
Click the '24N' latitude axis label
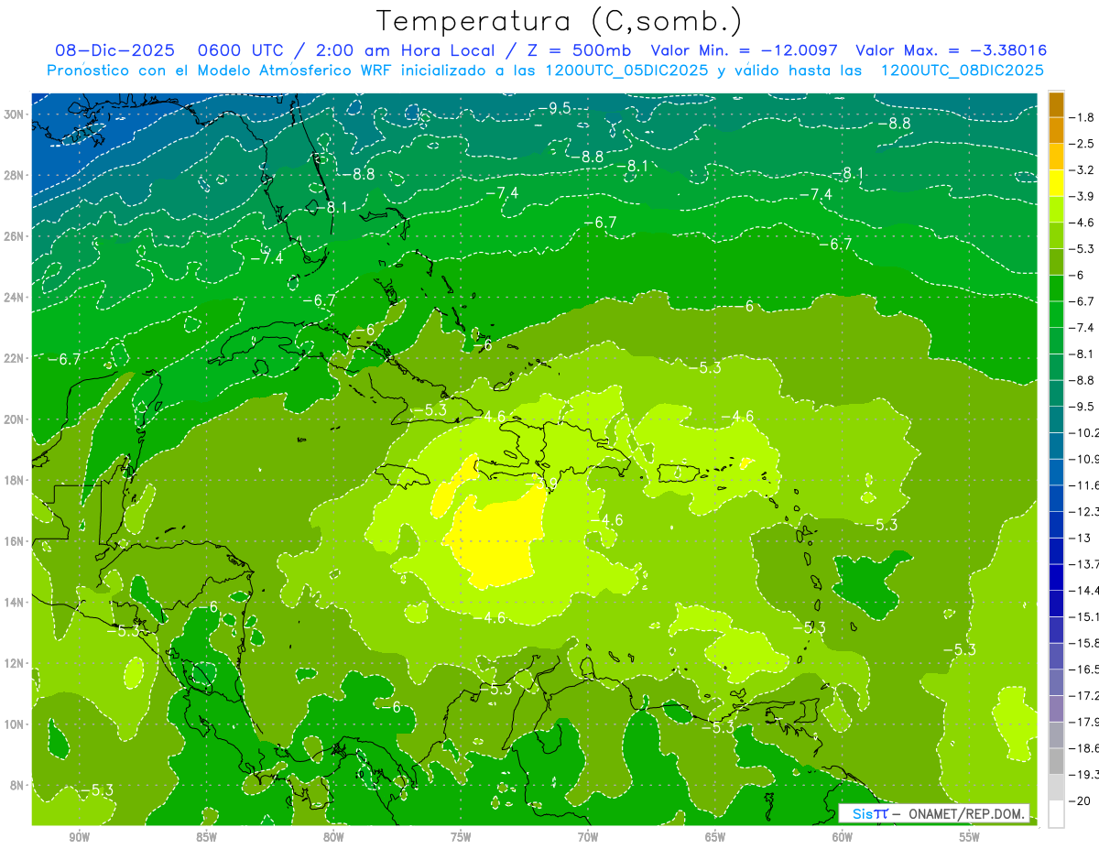(x=14, y=298)
